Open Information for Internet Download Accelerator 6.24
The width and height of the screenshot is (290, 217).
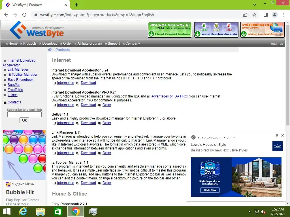[x=65, y=83]
